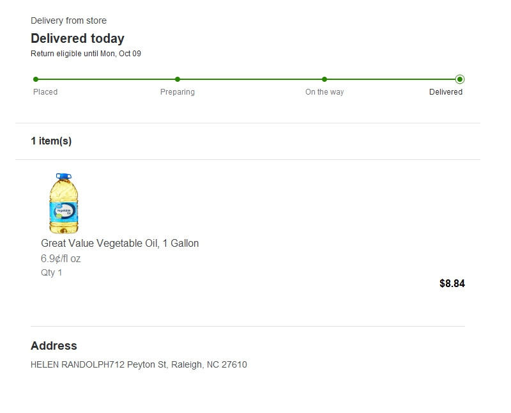Select the Preparing label under tracker

[x=178, y=92]
